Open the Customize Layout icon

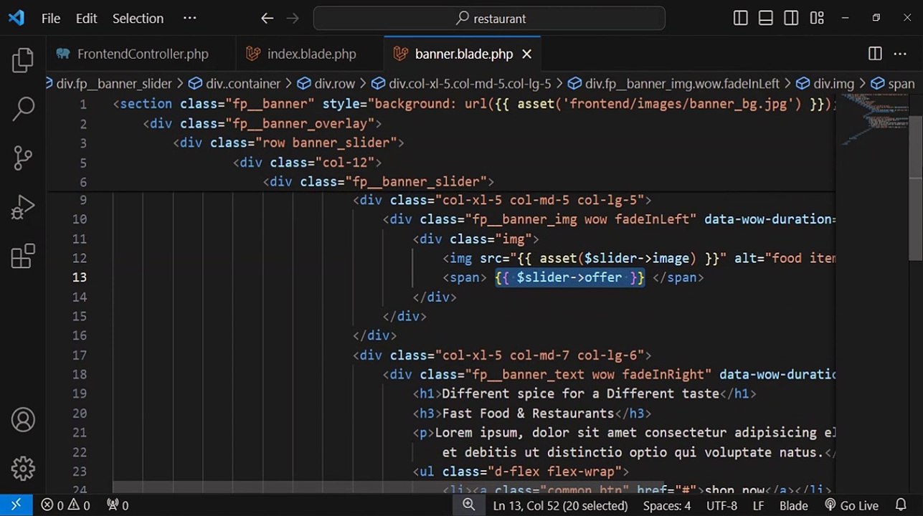pyautogui.click(x=817, y=19)
